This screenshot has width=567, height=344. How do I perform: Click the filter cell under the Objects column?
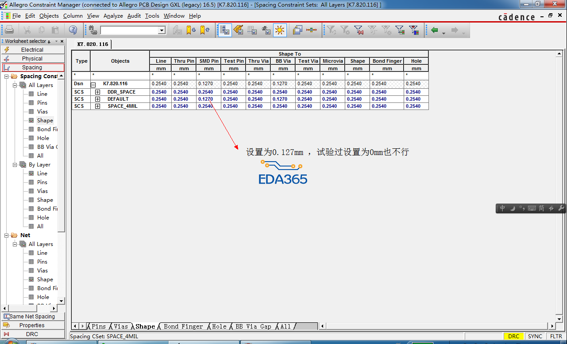120,76
